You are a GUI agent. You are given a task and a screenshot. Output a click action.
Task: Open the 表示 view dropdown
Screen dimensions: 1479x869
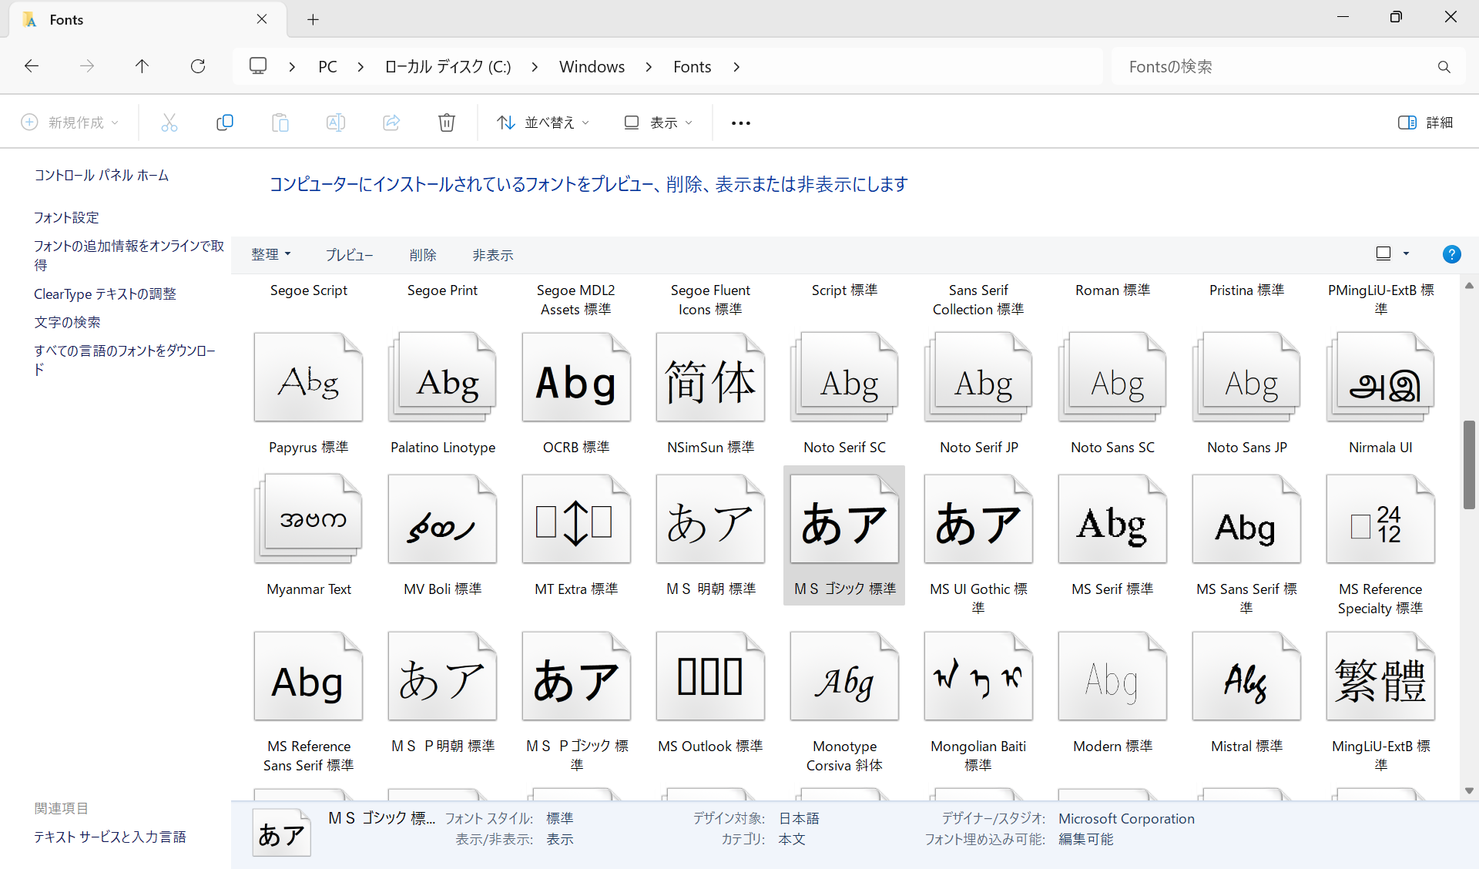tap(659, 122)
